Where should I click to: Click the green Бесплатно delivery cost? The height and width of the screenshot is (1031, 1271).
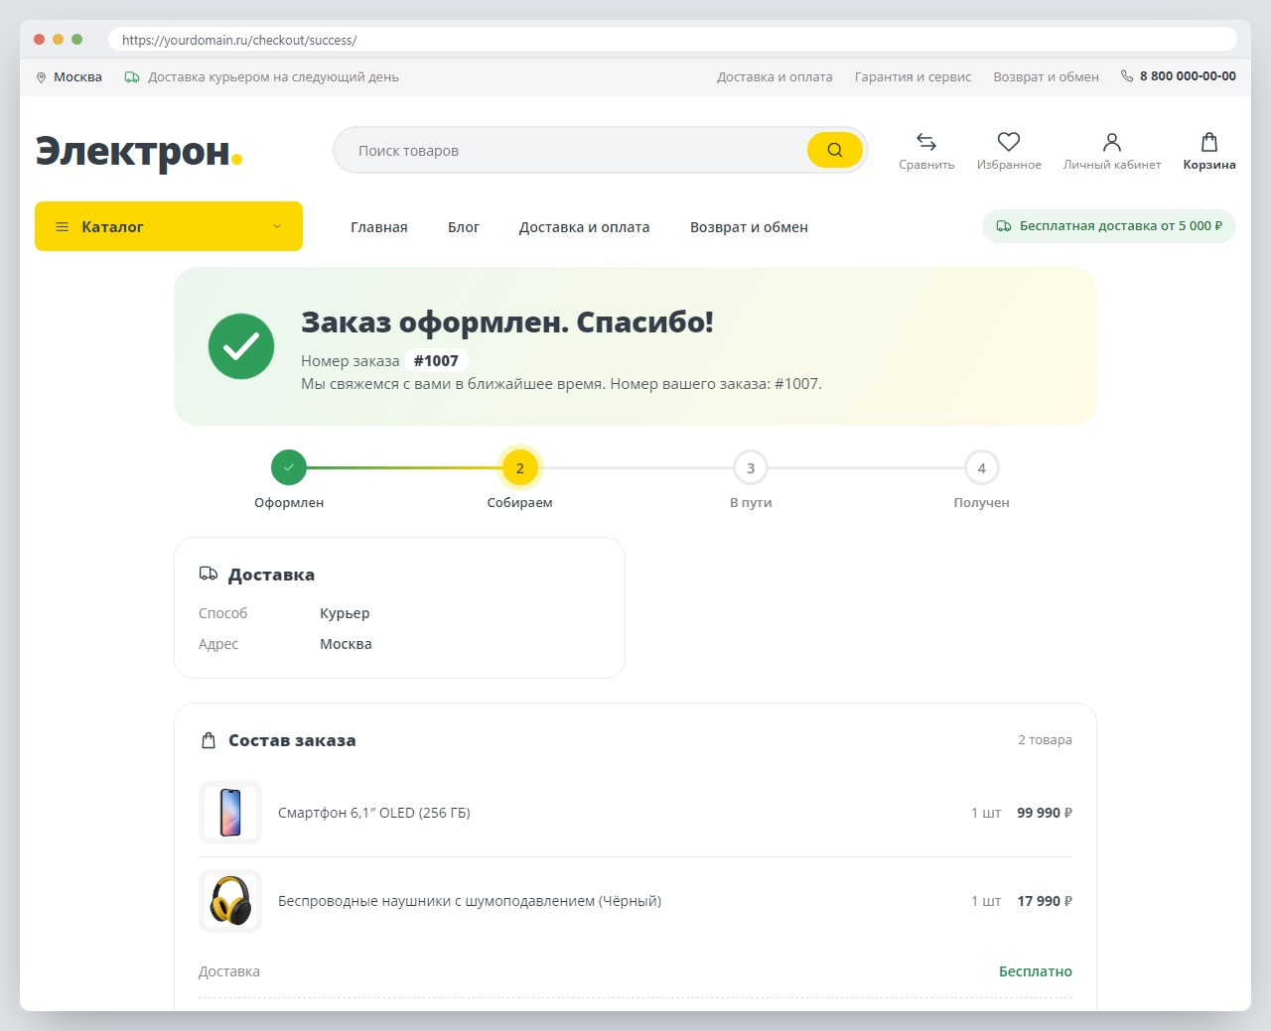(x=1036, y=971)
